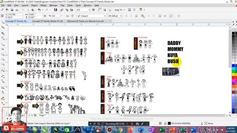Open the undo history dropdown arrow
Screen dimensions: 237x133
click(43, 10)
